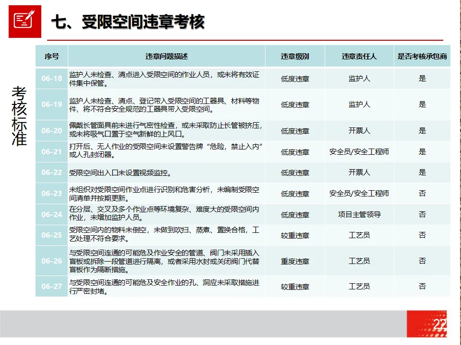Screen dimensions: 461x345
Task: Click the 违章责任人 column header
Action: coord(359,57)
